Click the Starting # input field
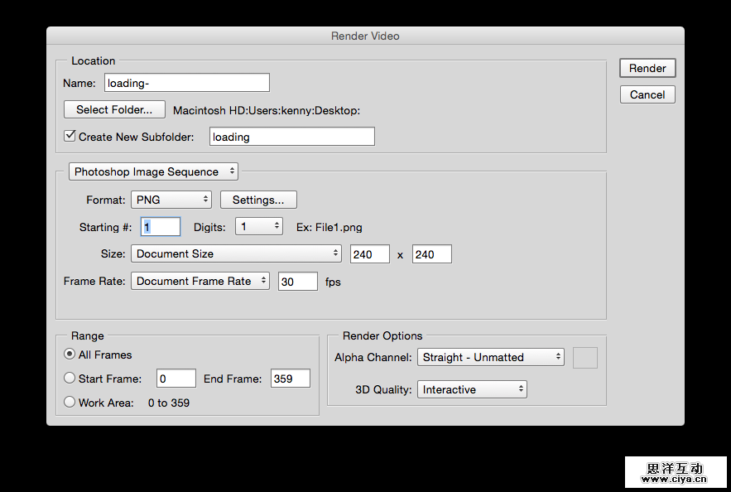 pos(161,226)
